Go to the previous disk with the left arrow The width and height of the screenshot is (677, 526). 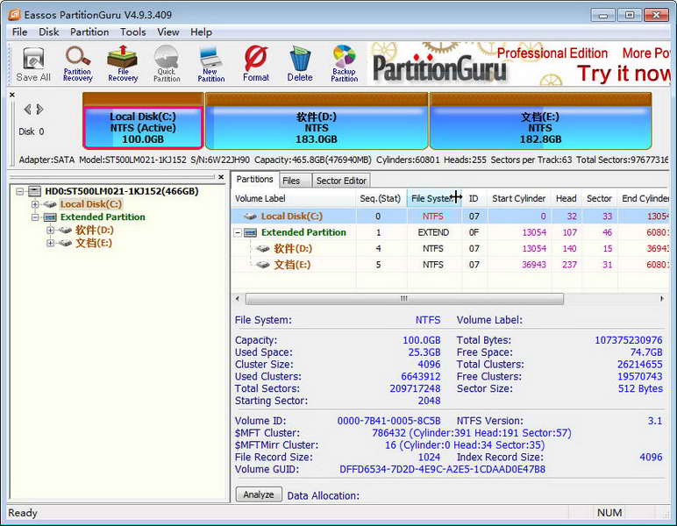pyautogui.click(x=28, y=110)
